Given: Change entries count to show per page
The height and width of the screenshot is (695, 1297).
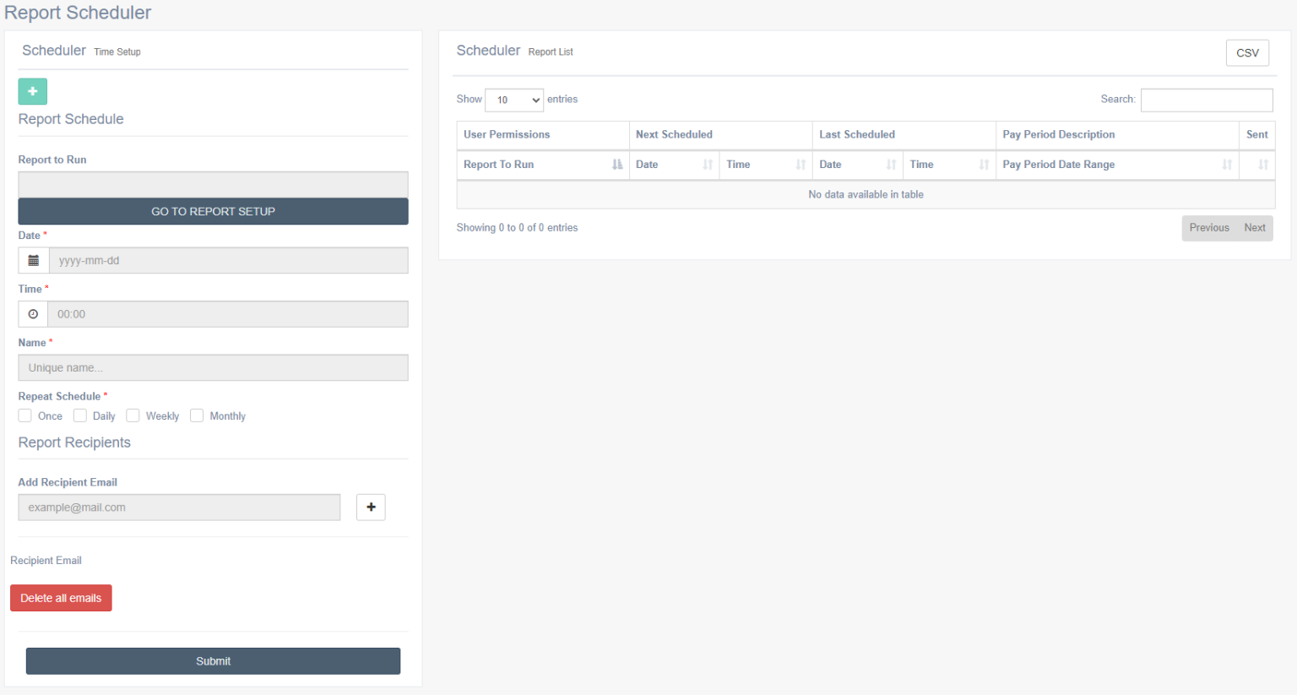Looking at the screenshot, I should [x=513, y=100].
